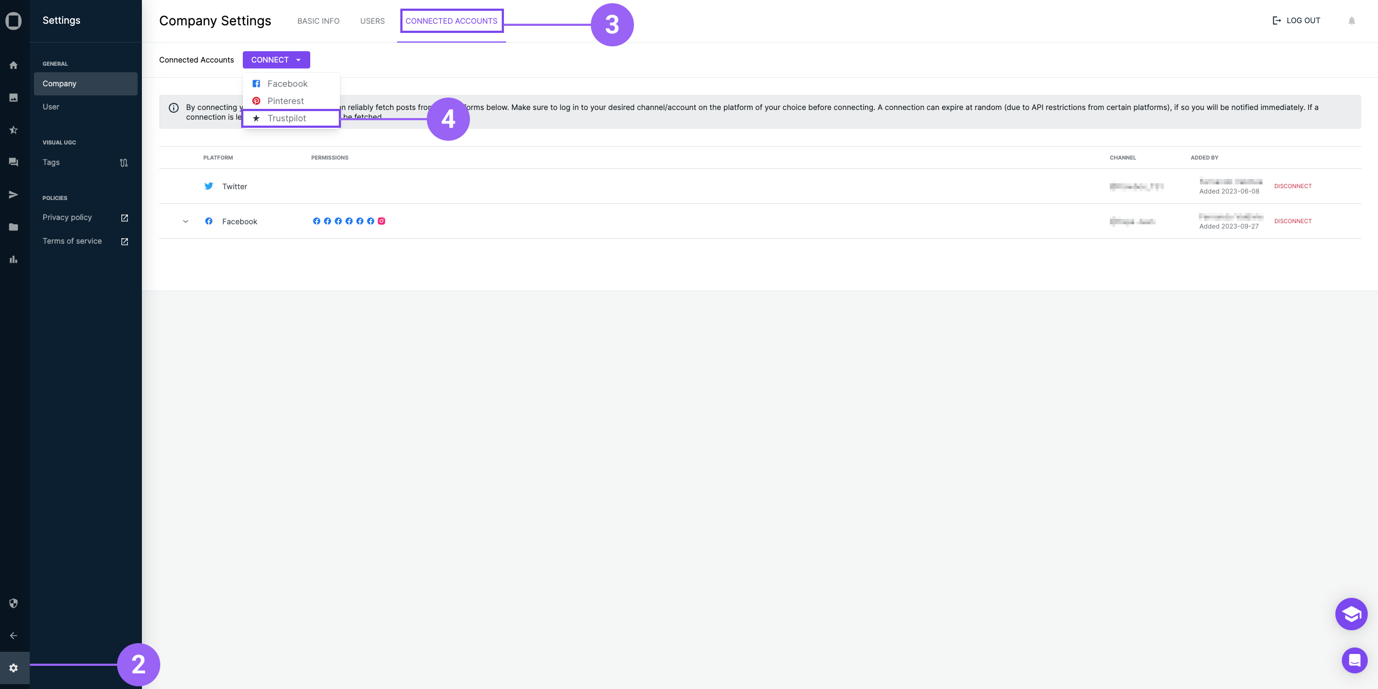Disconnect the Twitter account

pyautogui.click(x=1293, y=186)
